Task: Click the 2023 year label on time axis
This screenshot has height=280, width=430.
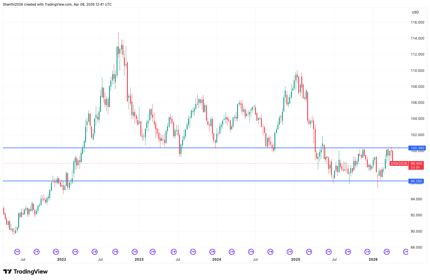Action: [x=139, y=260]
